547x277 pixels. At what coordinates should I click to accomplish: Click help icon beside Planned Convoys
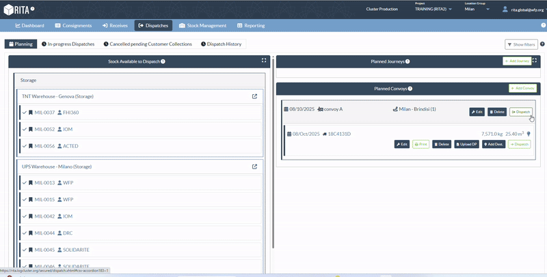410,89
